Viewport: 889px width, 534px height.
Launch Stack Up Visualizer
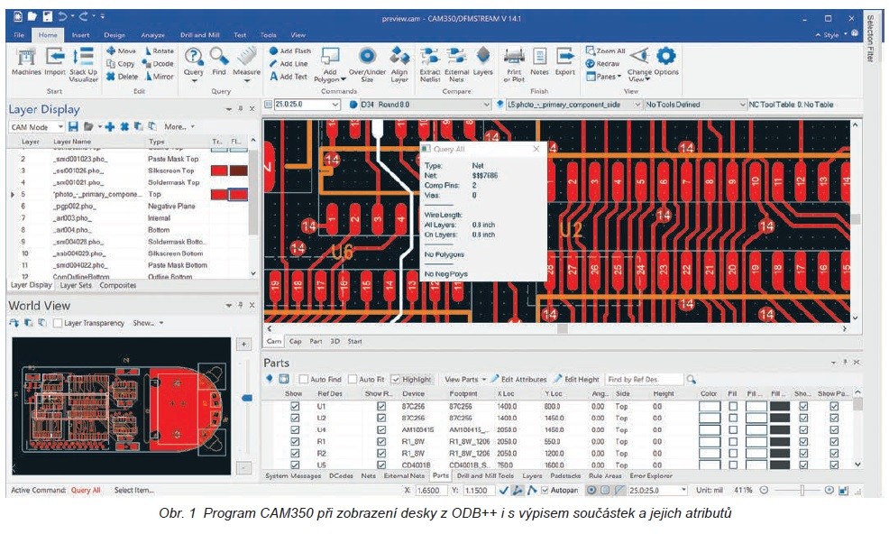(x=83, y=65)
